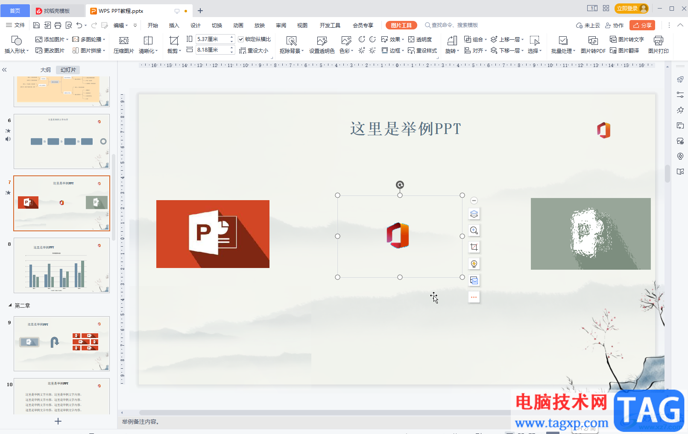This screenshot has height=434, width=688.
Task: Click the Print Preview icon
Action: [x=68, y=25]
